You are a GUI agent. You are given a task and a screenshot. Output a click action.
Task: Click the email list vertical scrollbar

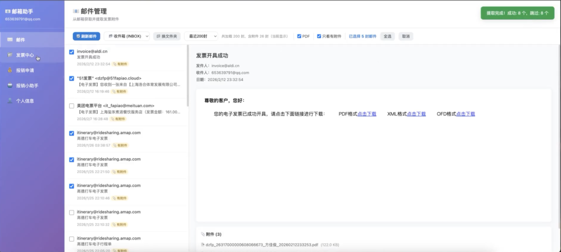click(x=188, y=76)
